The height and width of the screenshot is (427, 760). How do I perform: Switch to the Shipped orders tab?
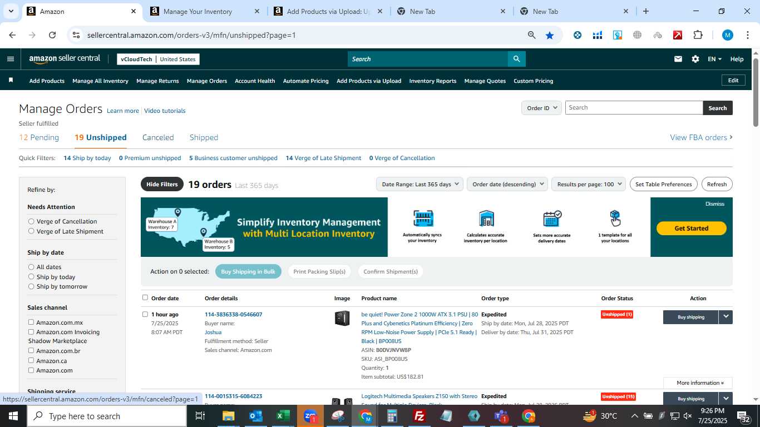(x=204, y=137)
